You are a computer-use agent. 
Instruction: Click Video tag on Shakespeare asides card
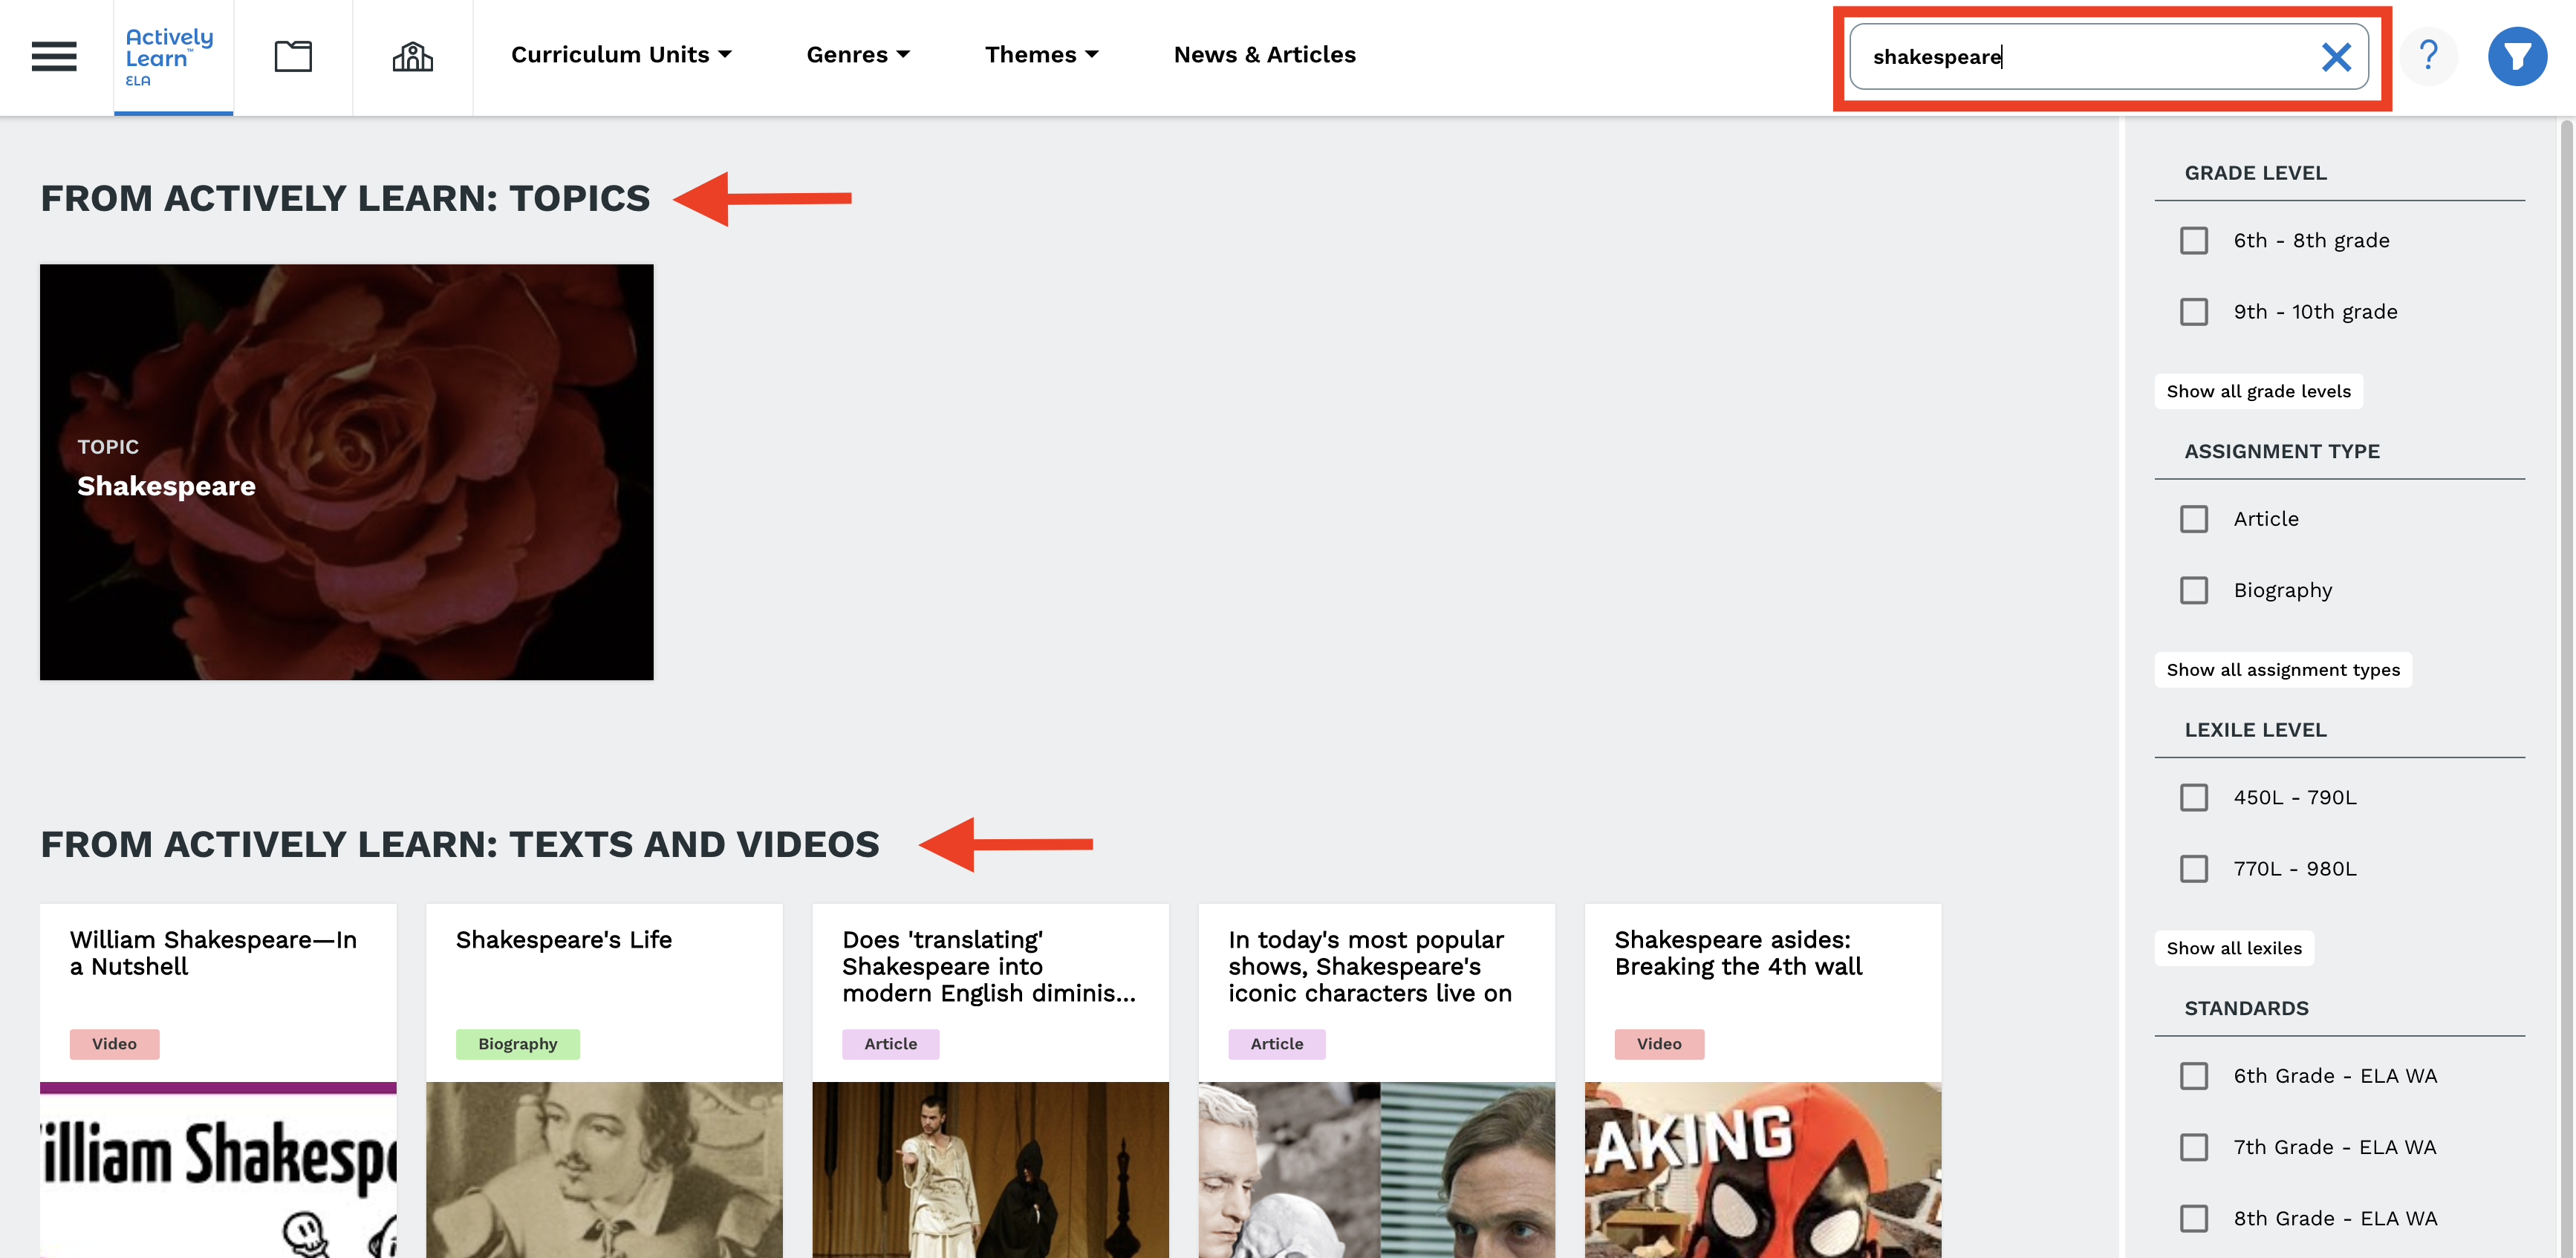(1659, 1044)
